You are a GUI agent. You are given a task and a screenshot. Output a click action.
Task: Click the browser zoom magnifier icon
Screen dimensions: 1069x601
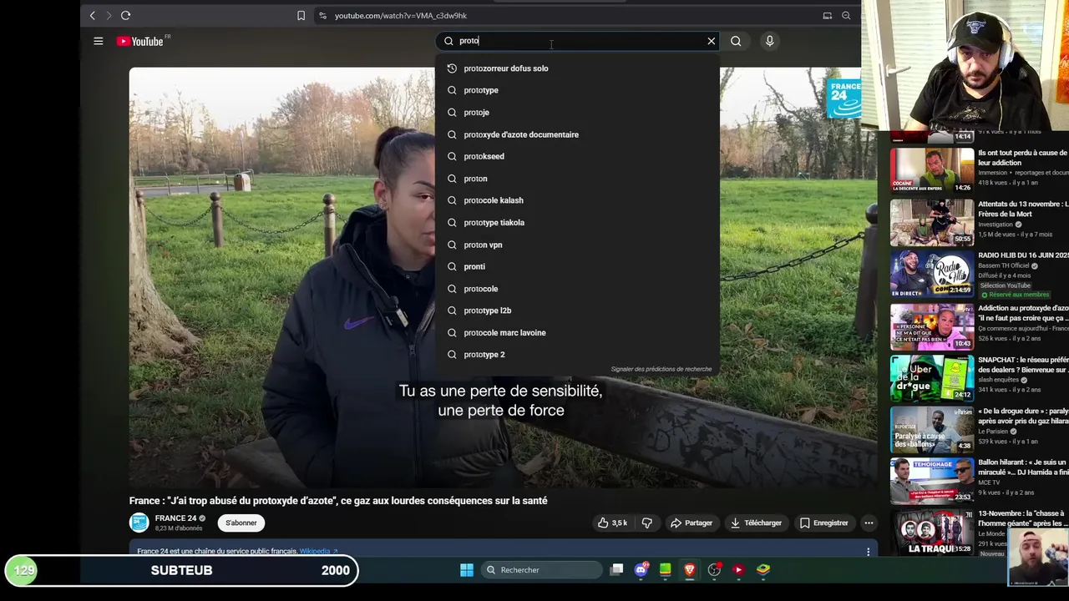tap(846, 15)
